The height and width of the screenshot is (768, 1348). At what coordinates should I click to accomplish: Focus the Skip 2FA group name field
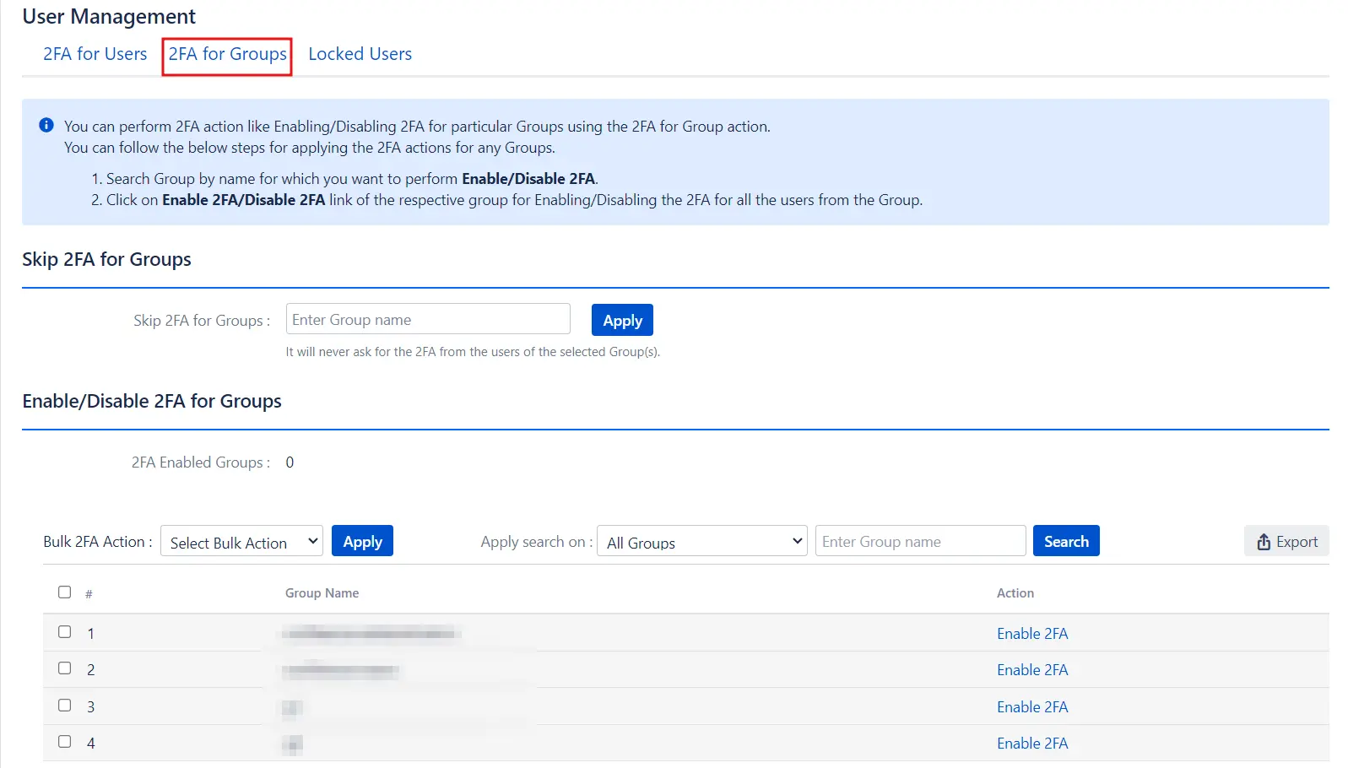click(x=428, y=320)
